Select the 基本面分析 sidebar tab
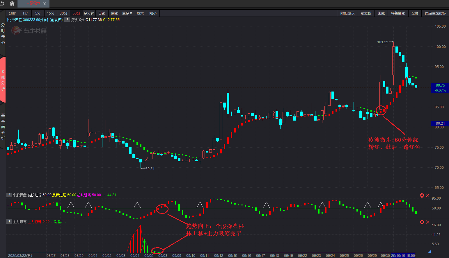 pyautogui.click(x=3, y=127)
